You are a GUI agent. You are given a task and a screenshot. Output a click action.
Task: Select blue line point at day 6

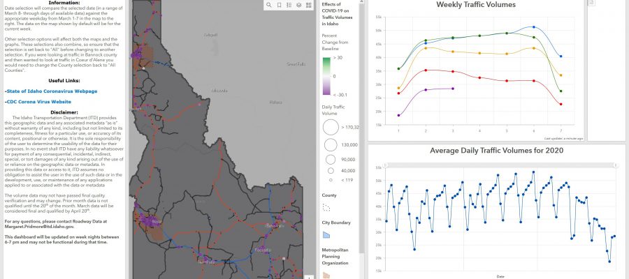point(533,27)
